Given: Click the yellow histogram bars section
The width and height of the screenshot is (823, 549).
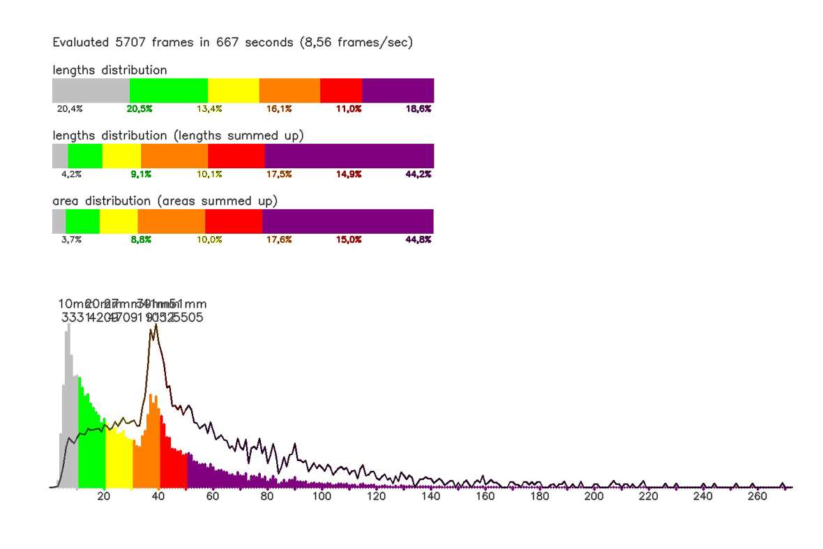Looking at the screenshot, I should click(119, 460).
